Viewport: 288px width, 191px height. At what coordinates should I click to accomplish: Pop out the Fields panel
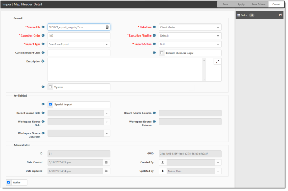pos(280,15)
